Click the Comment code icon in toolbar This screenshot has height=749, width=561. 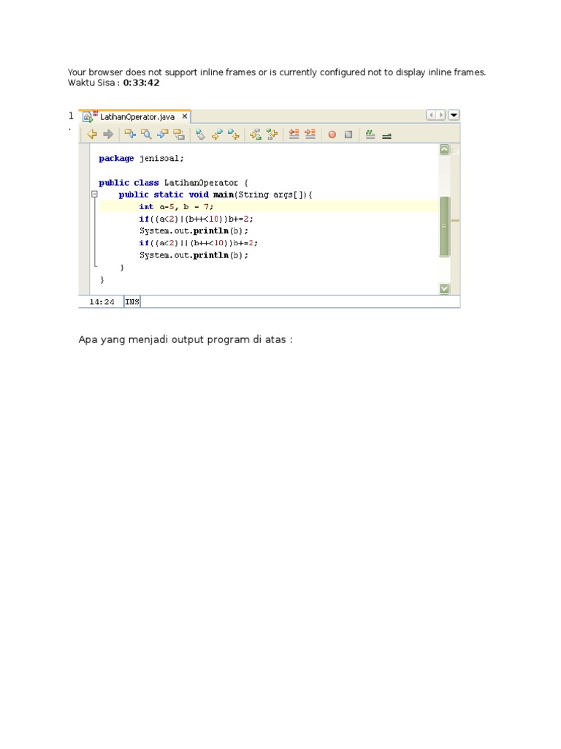[370, 134]
